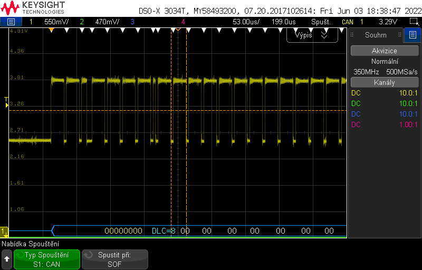Open the main menu icon at top left
Image resolution: width=422 pixels, height=270 pixels.
11,22
